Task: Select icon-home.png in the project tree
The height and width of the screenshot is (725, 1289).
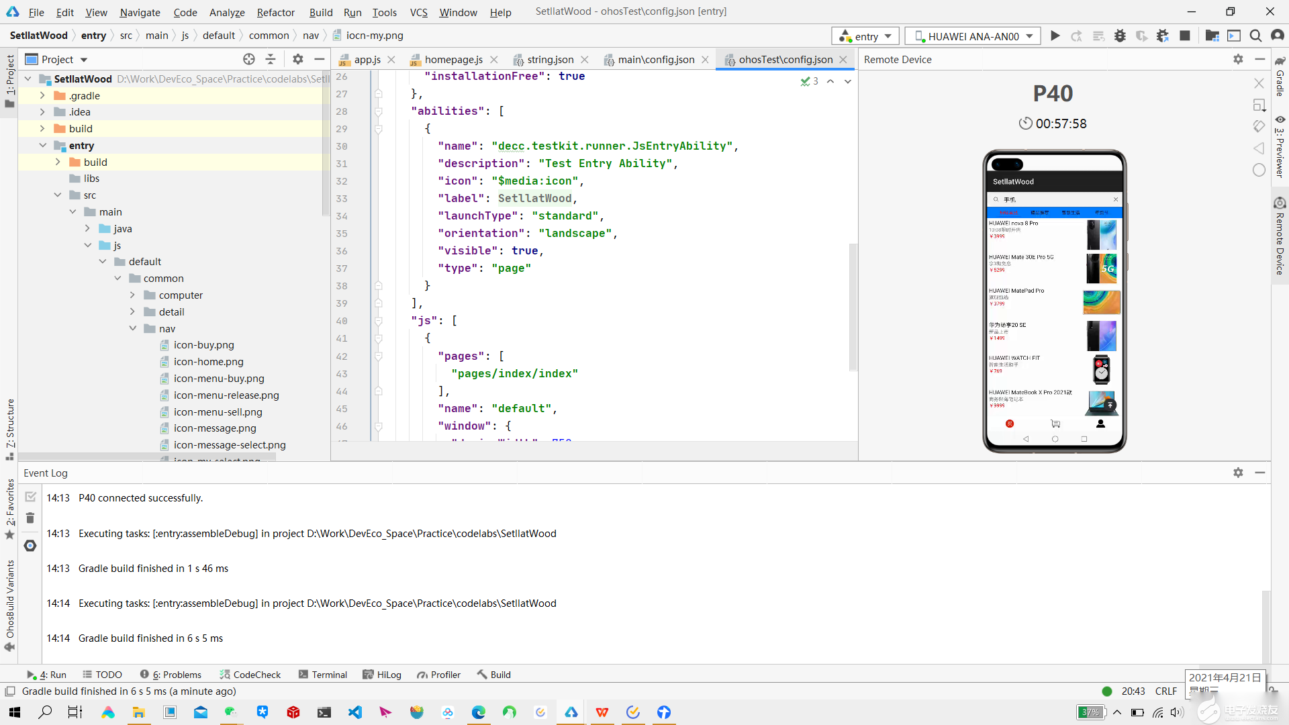Action: tap(209, 361)
